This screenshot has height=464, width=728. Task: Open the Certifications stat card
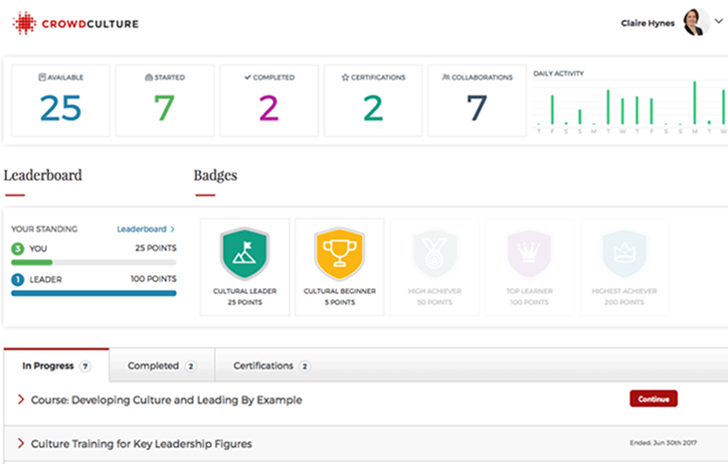pyautogui.click(x=373, y=100)
